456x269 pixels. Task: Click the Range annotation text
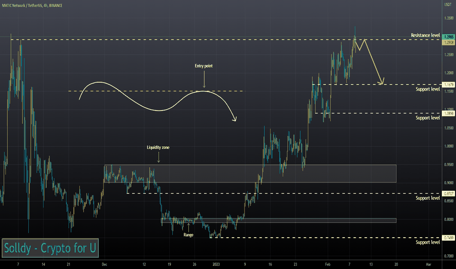pos(188,235)
